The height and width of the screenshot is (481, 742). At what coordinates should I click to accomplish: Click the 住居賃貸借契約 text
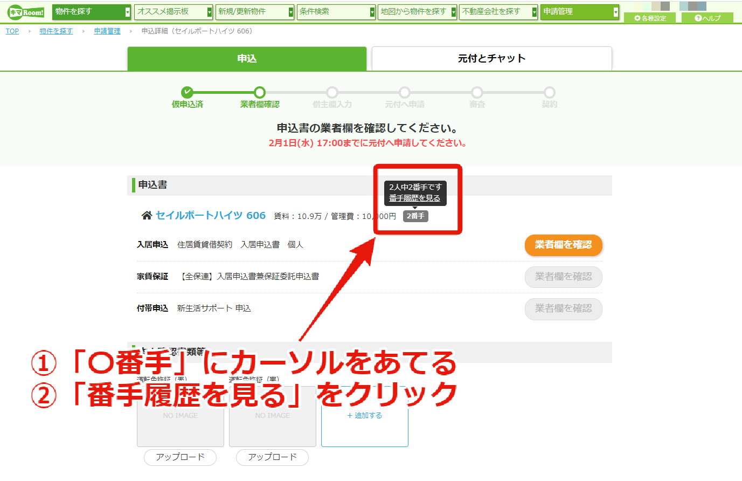coord(205,245)
